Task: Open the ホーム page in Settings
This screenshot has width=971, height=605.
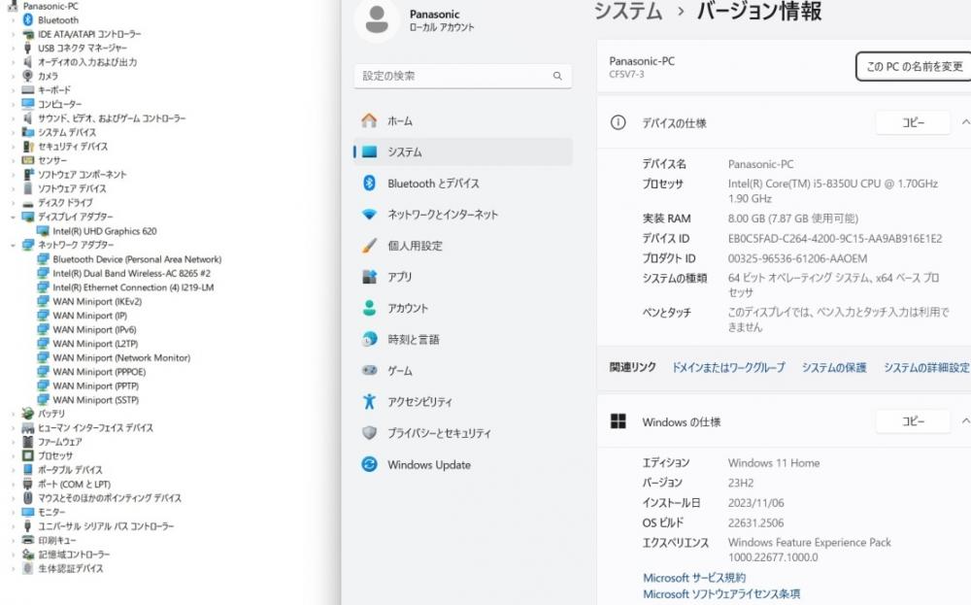Action: (x=462, y=120)
